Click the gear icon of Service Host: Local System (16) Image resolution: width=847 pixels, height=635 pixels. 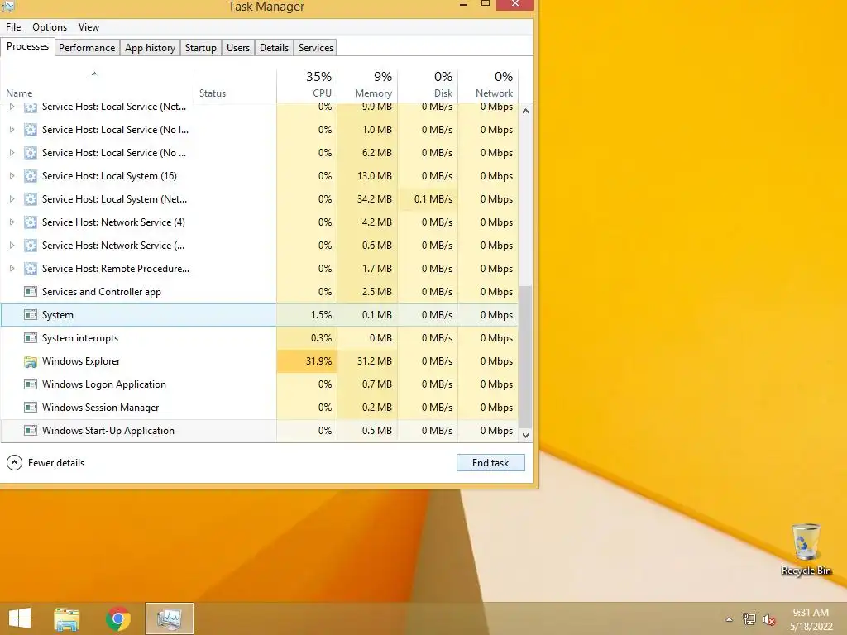coord(31,176)
